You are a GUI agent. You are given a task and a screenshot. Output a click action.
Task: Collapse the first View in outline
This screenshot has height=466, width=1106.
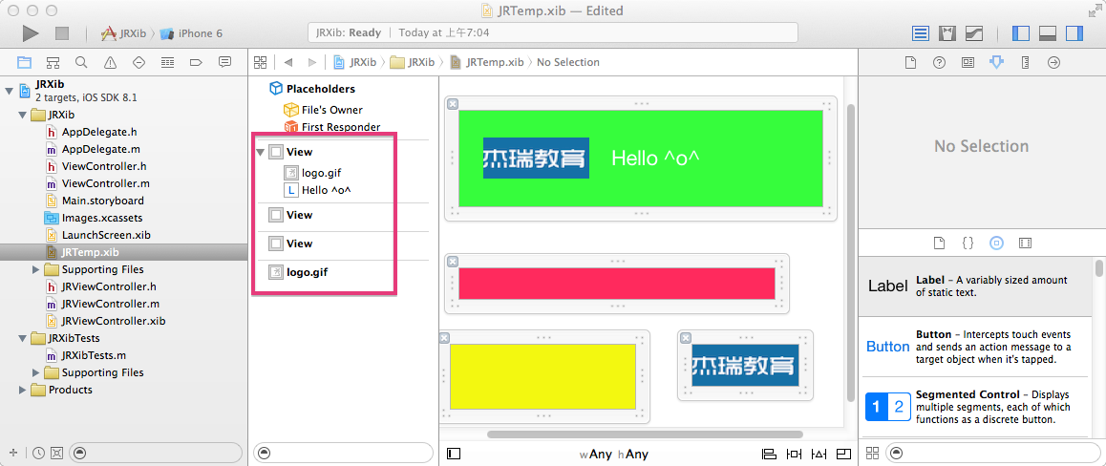[261, 152]
